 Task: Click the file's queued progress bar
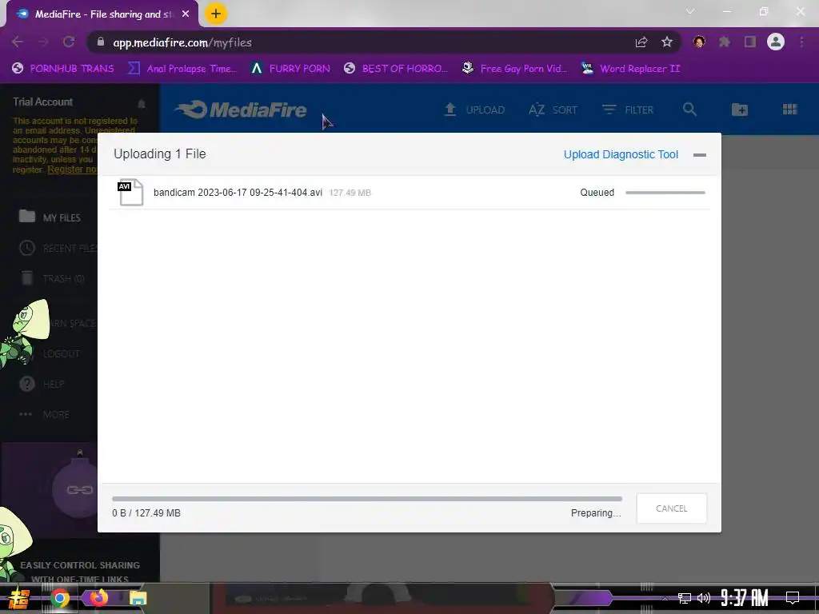[x=665, y=193]
